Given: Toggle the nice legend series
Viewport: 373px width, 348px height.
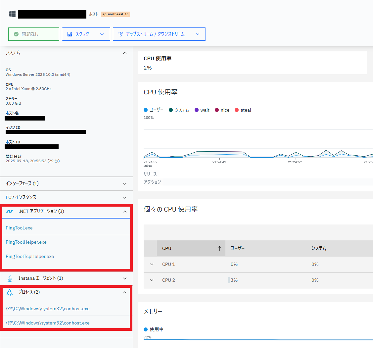Looking at the screenshot, I should (x=222, y=110).
